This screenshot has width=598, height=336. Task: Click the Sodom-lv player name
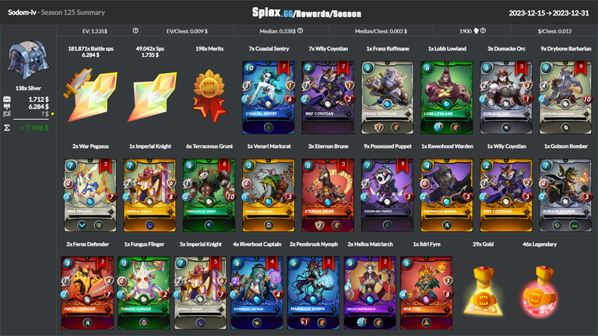(22, 12)
